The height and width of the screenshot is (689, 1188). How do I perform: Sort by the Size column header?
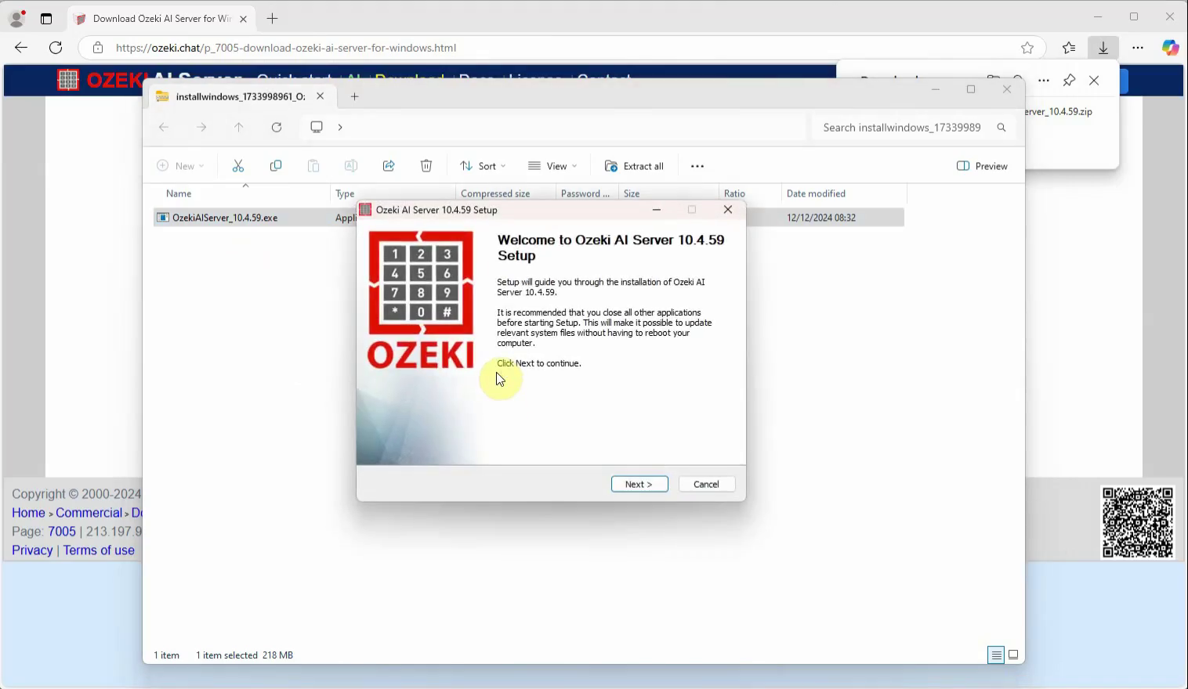(632, 193)
